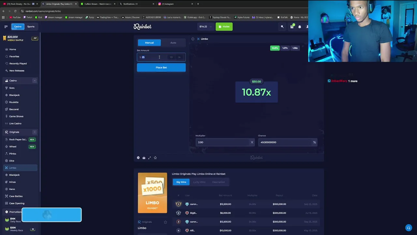Open the sidebar hamburger menu
This screenshot has width=417, height=235.
(6, 26)
